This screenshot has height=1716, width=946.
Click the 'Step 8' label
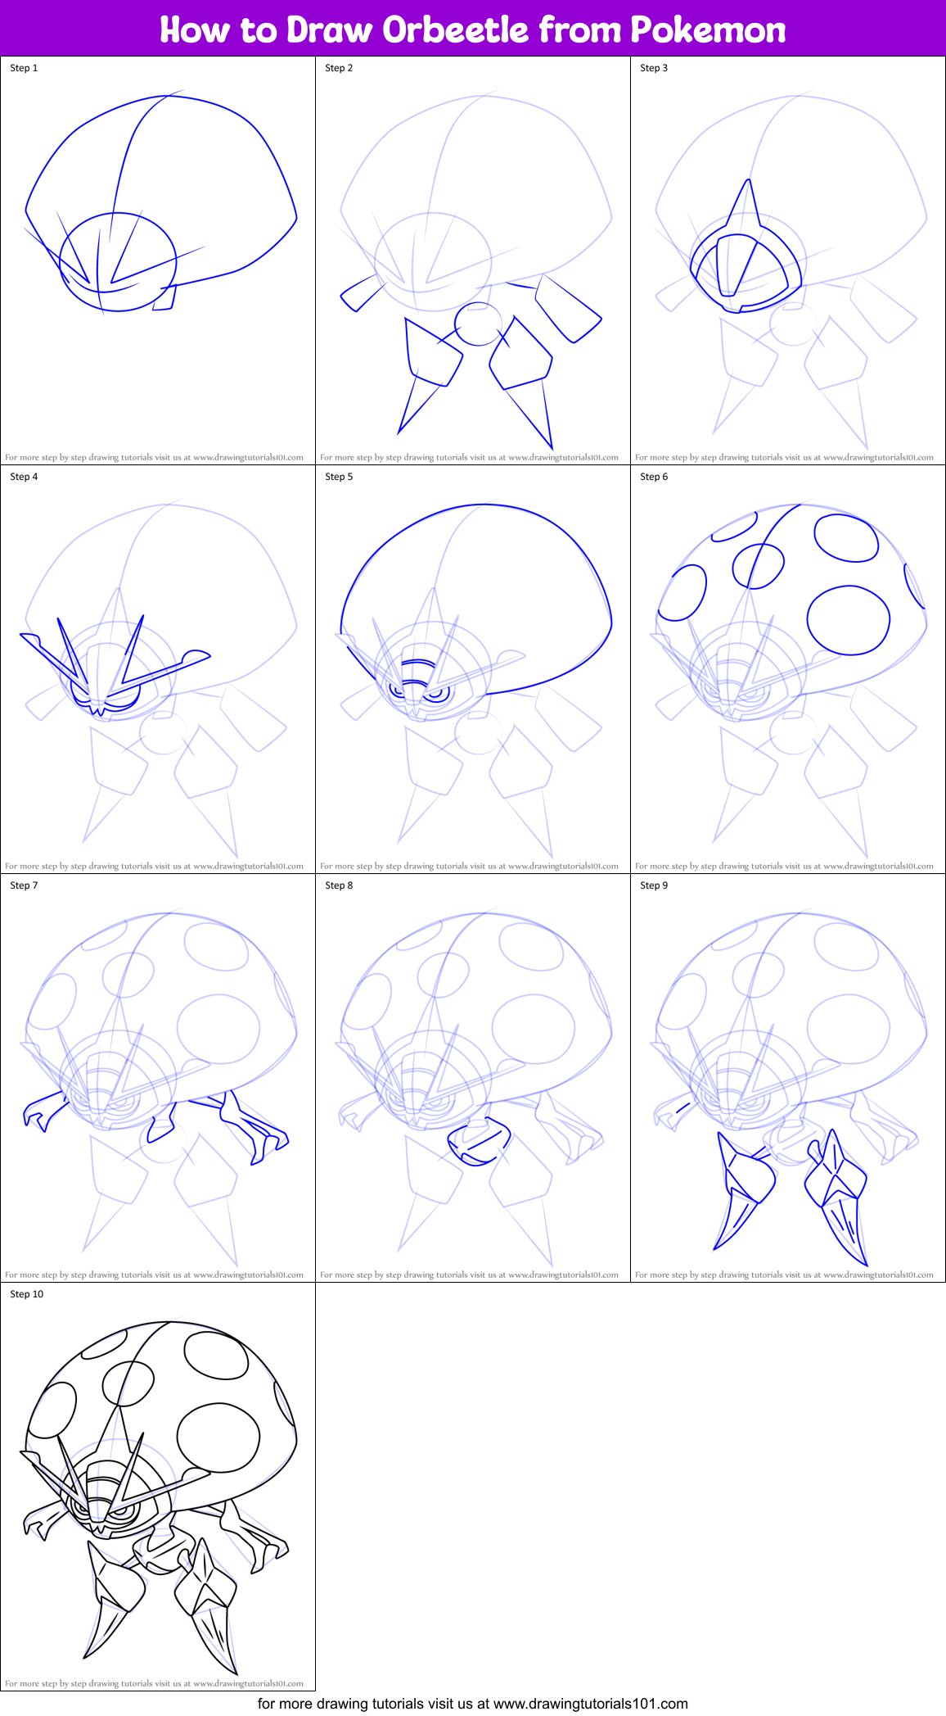click(x=339, y=885)
